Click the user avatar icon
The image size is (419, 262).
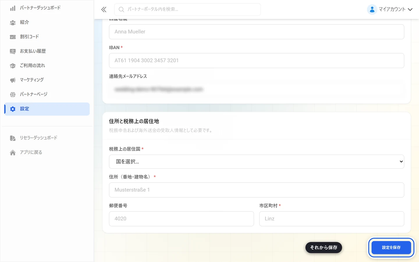point(372,10)
